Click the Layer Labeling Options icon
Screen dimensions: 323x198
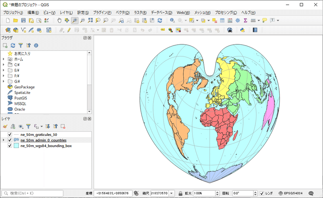point(163,30)
